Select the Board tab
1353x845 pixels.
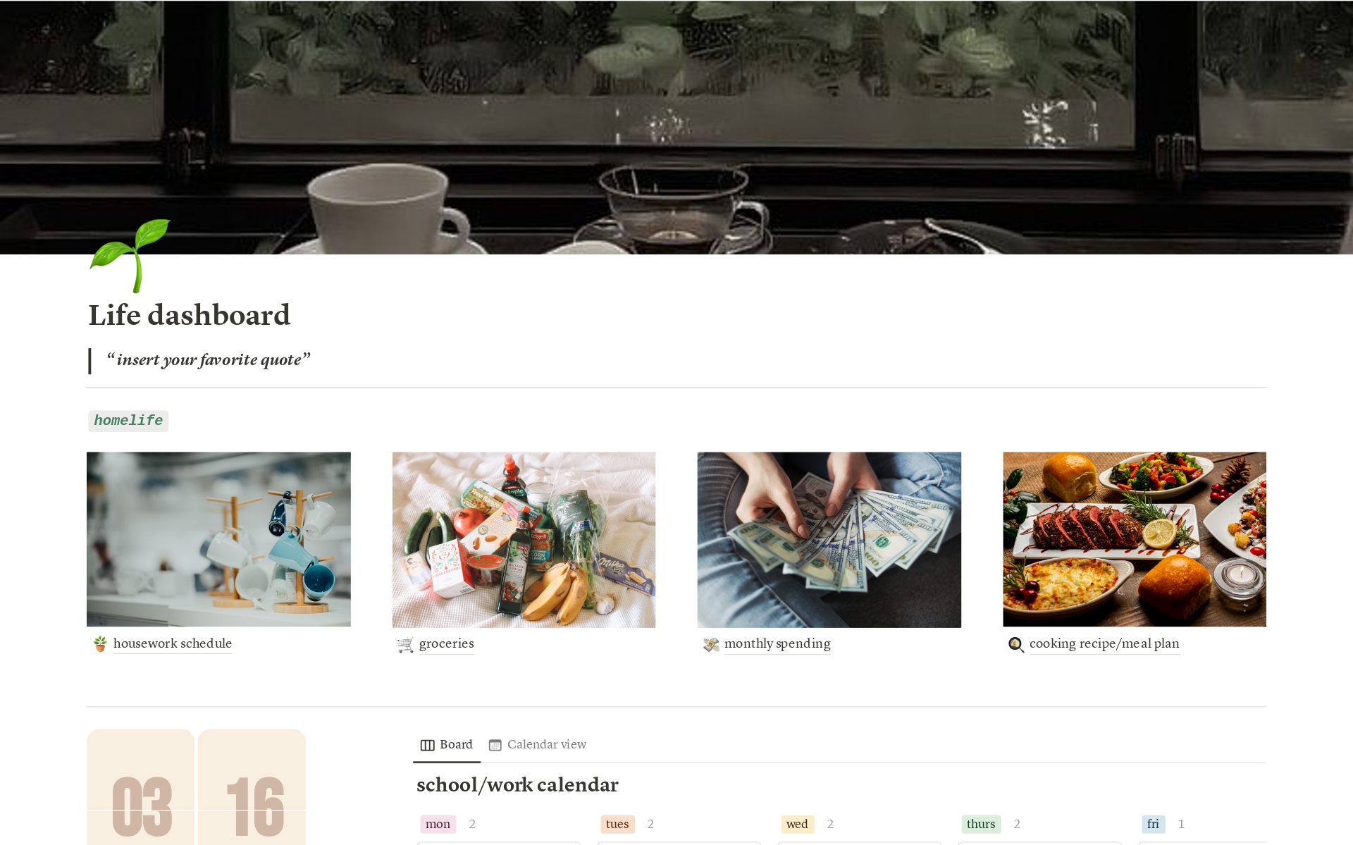coord(447,745)
